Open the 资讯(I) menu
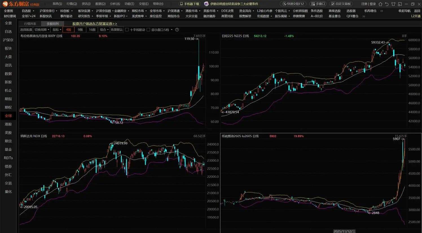 pyautogui.click(x=86, y=4)
